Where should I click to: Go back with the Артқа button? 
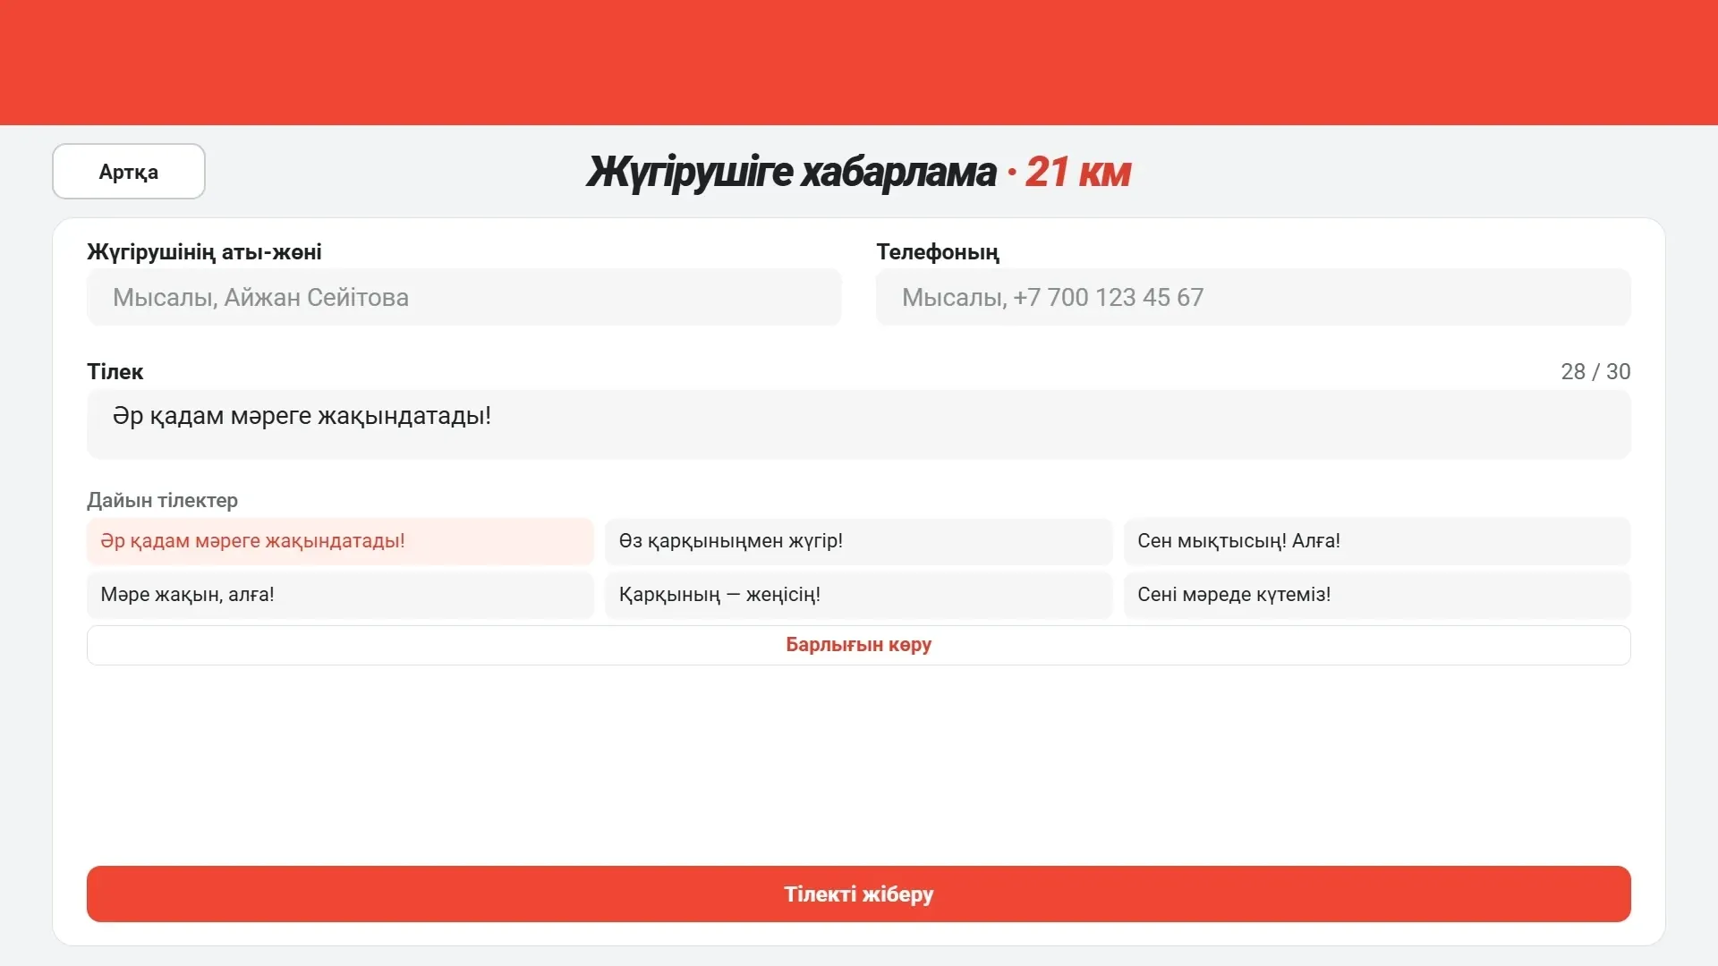(x=129, y=172)
